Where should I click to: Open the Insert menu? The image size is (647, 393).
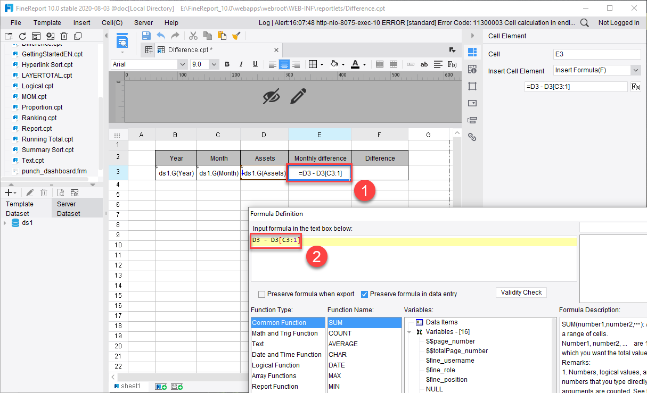[x=82, y=23]
